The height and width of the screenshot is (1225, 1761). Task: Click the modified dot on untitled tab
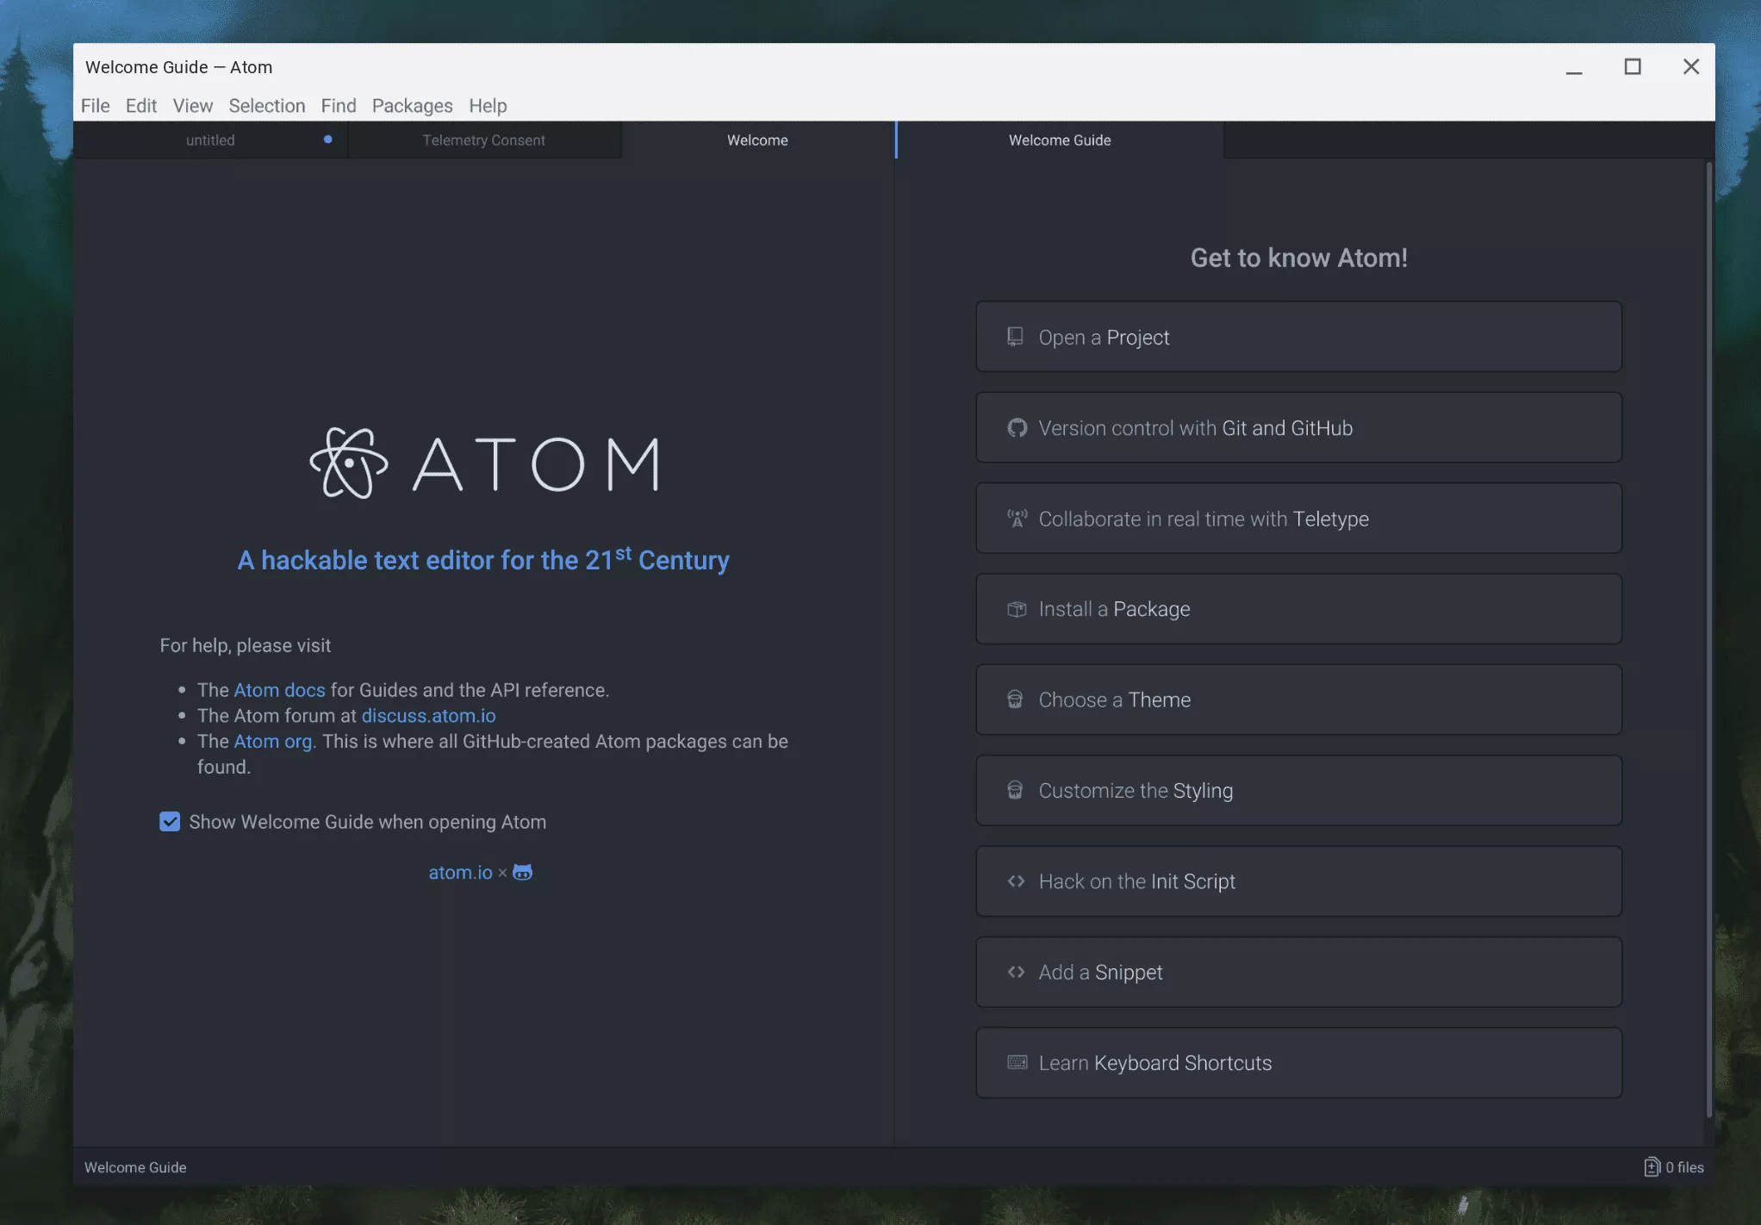click(327, 140)
